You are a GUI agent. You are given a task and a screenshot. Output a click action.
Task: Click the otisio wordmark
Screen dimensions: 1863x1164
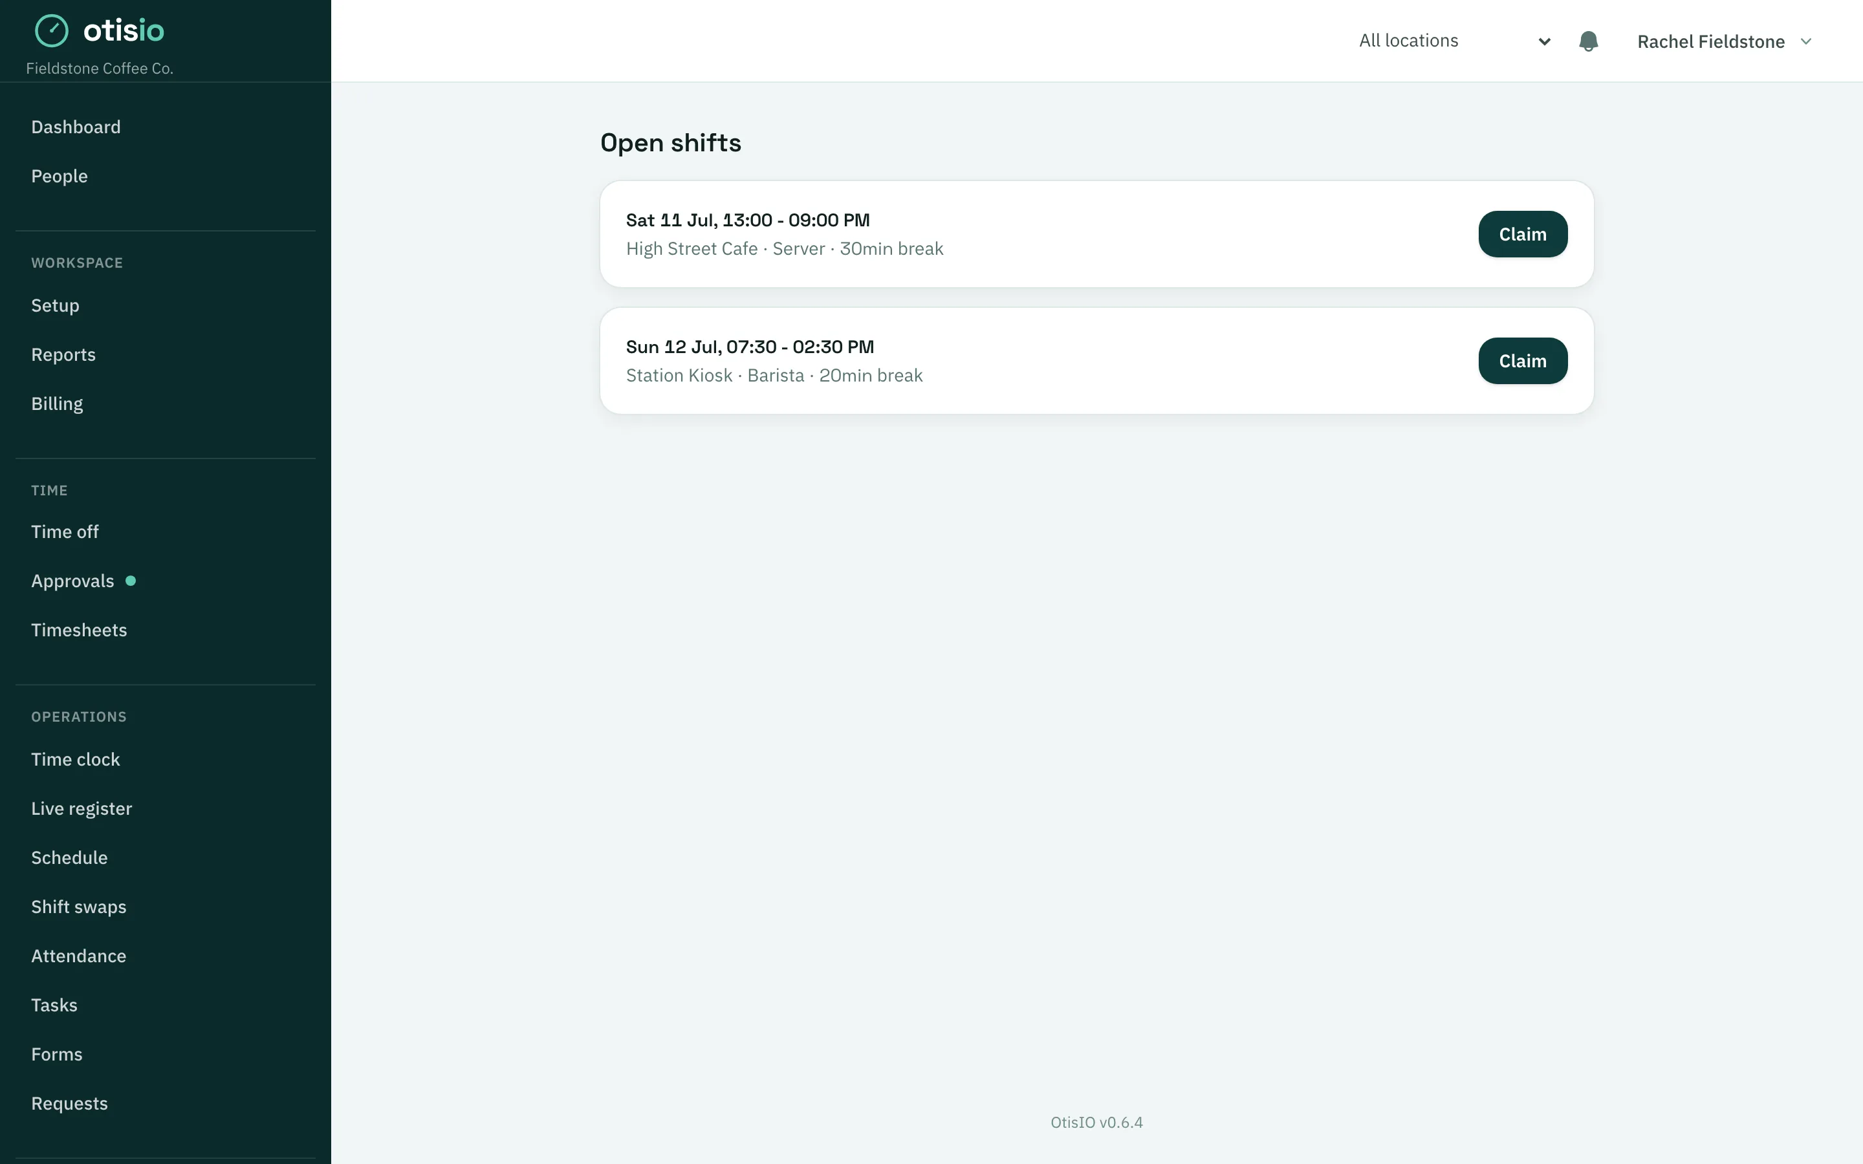[124, 31]
